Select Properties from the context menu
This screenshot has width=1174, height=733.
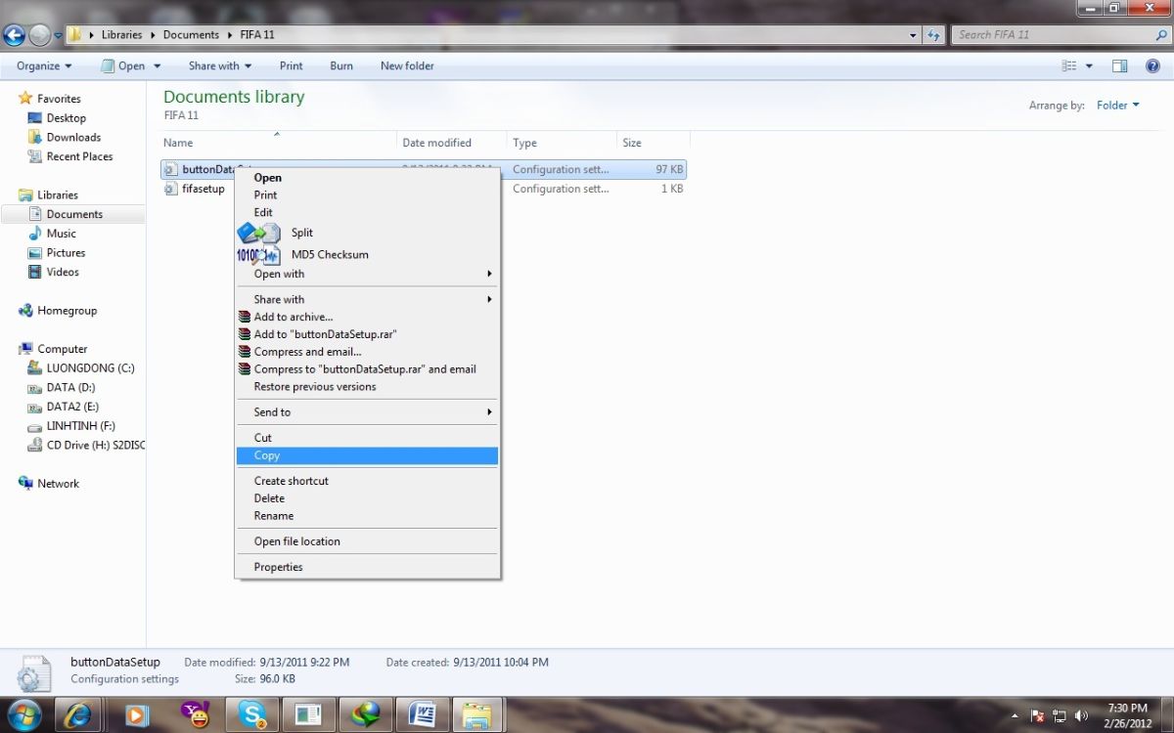[278, 567]
